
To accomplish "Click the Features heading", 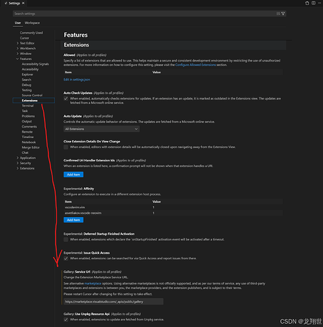I will 75,35.
